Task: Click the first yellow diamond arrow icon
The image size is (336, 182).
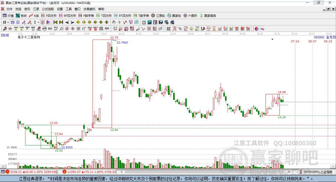Action: click(x=78, y=22)
